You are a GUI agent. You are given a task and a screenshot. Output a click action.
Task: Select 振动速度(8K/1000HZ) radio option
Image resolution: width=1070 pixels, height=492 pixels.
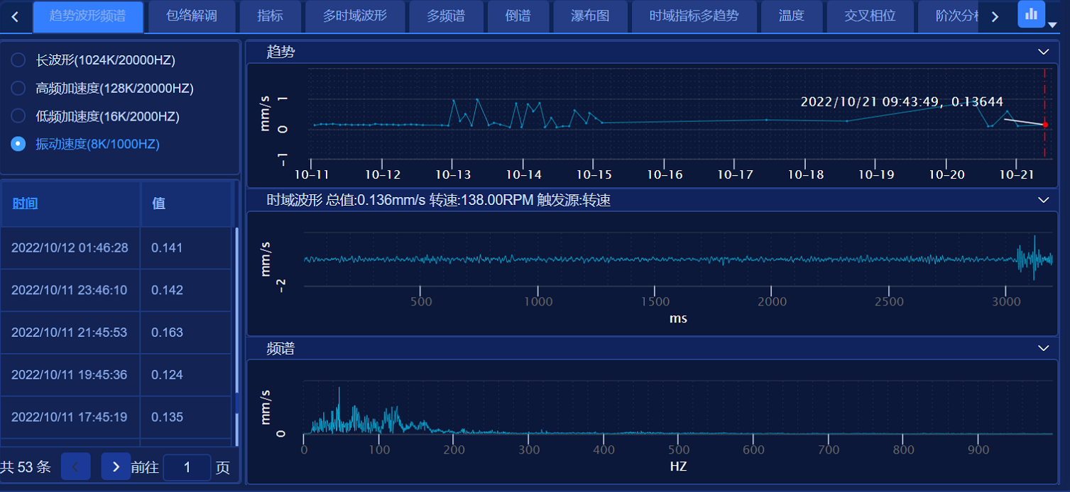(18, 144)
